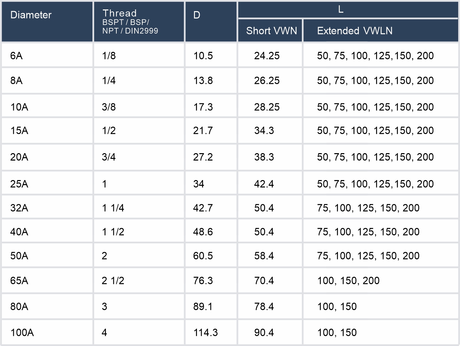
Task: Click the 21.7 D value
Action: coord(203,131)
